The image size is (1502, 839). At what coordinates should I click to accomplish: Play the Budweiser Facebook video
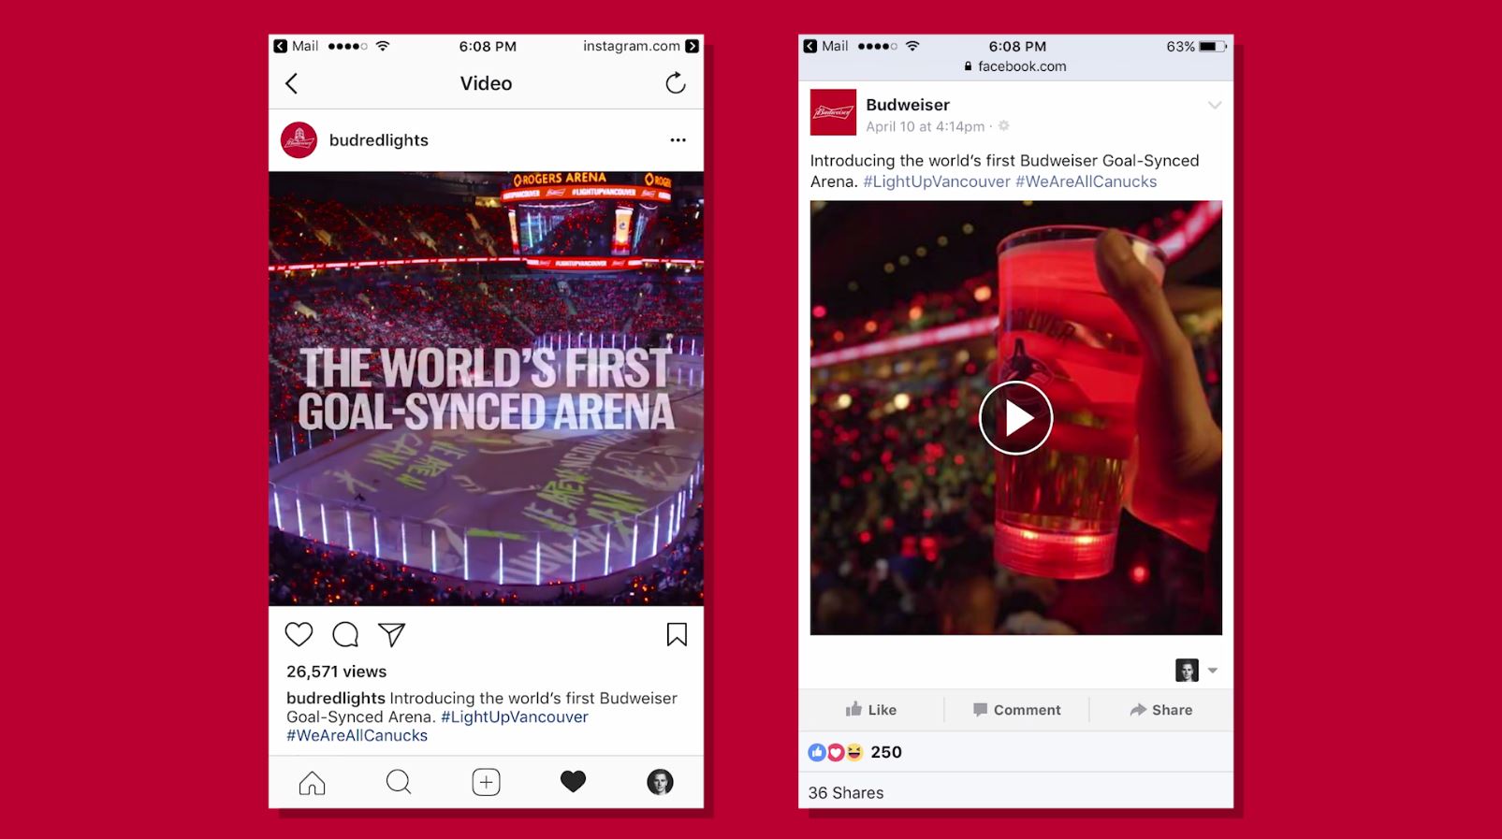(x=1015, y=418)
